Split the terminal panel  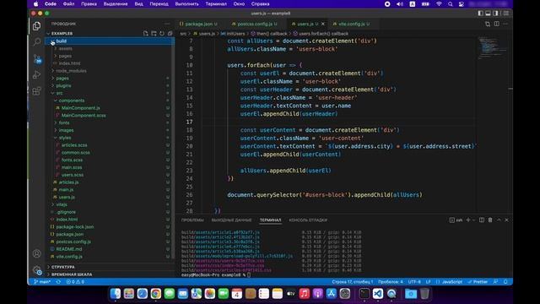coord(482,220)
